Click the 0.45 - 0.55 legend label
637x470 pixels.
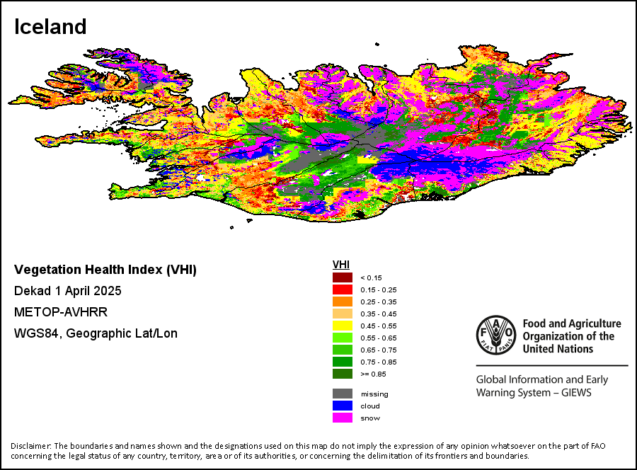378,326
